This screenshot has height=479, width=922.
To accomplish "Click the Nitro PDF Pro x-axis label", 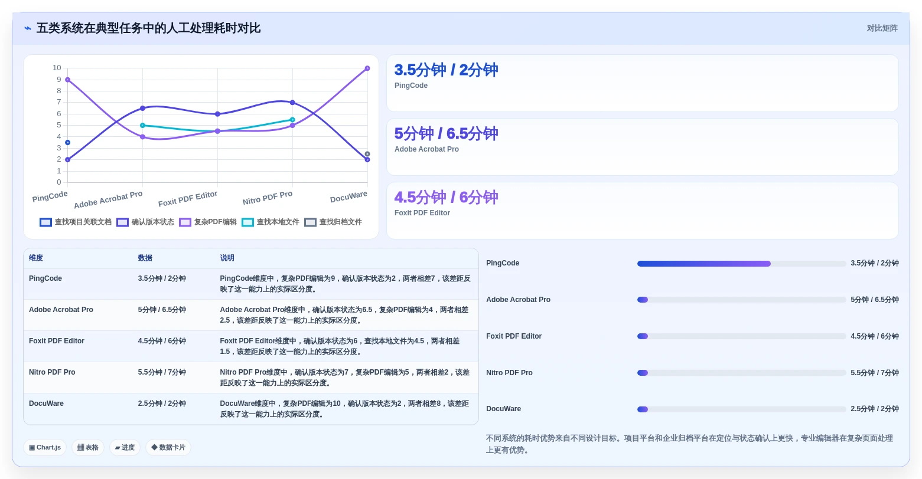I will pos(268,198).
